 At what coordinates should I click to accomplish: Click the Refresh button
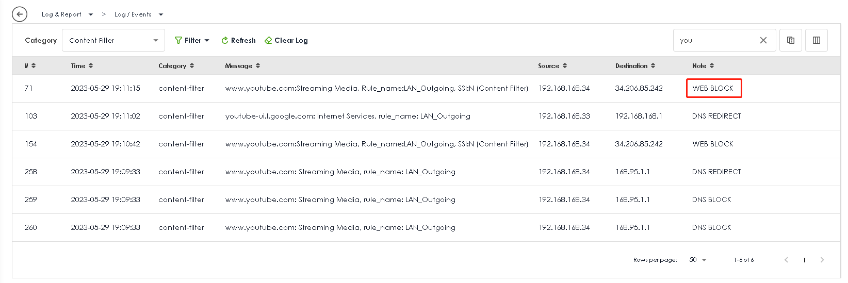[x=238, y=40]
